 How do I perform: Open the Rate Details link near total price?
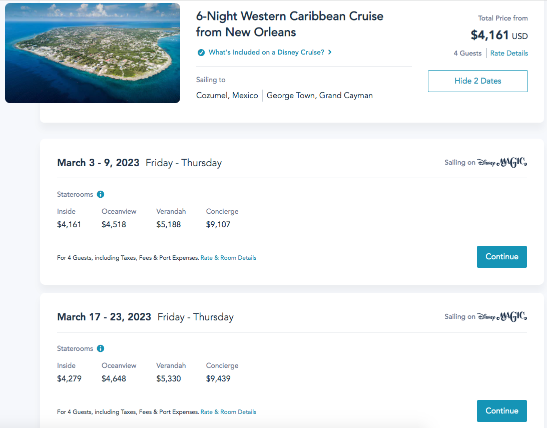509,53
